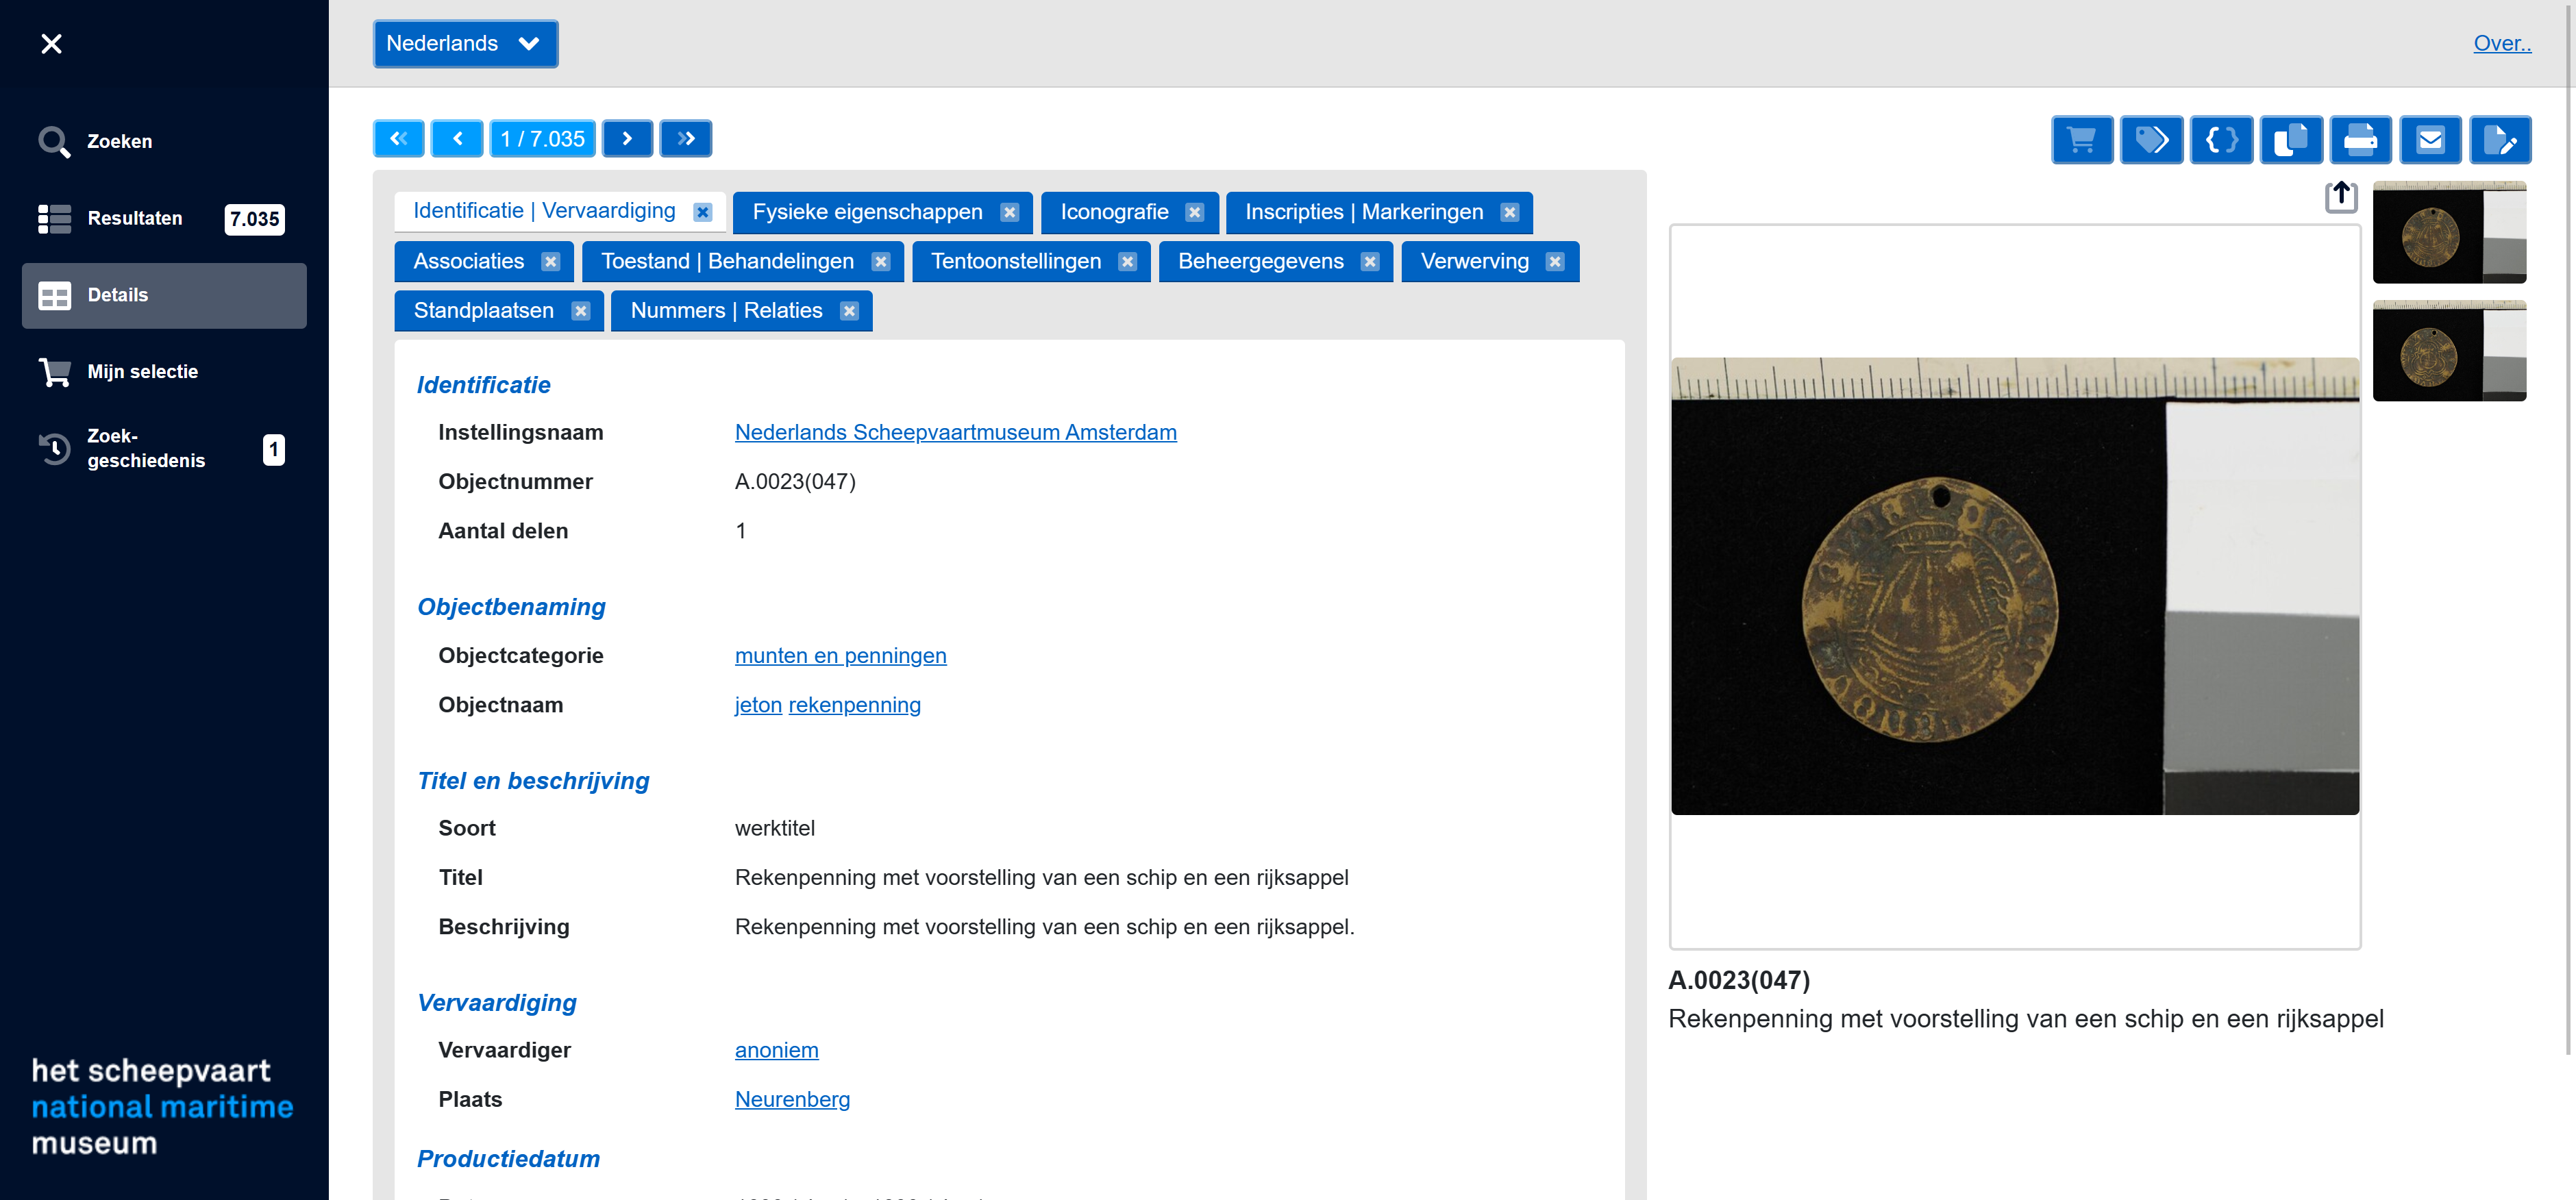Open the Nederlands Scheepvaartmuseum Amsterdam link

click(955, 432)
